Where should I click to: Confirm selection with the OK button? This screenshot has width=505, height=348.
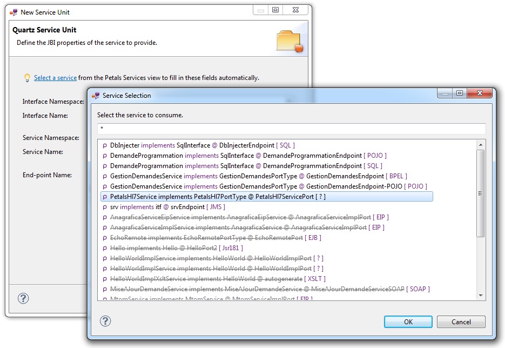point(408,322)
